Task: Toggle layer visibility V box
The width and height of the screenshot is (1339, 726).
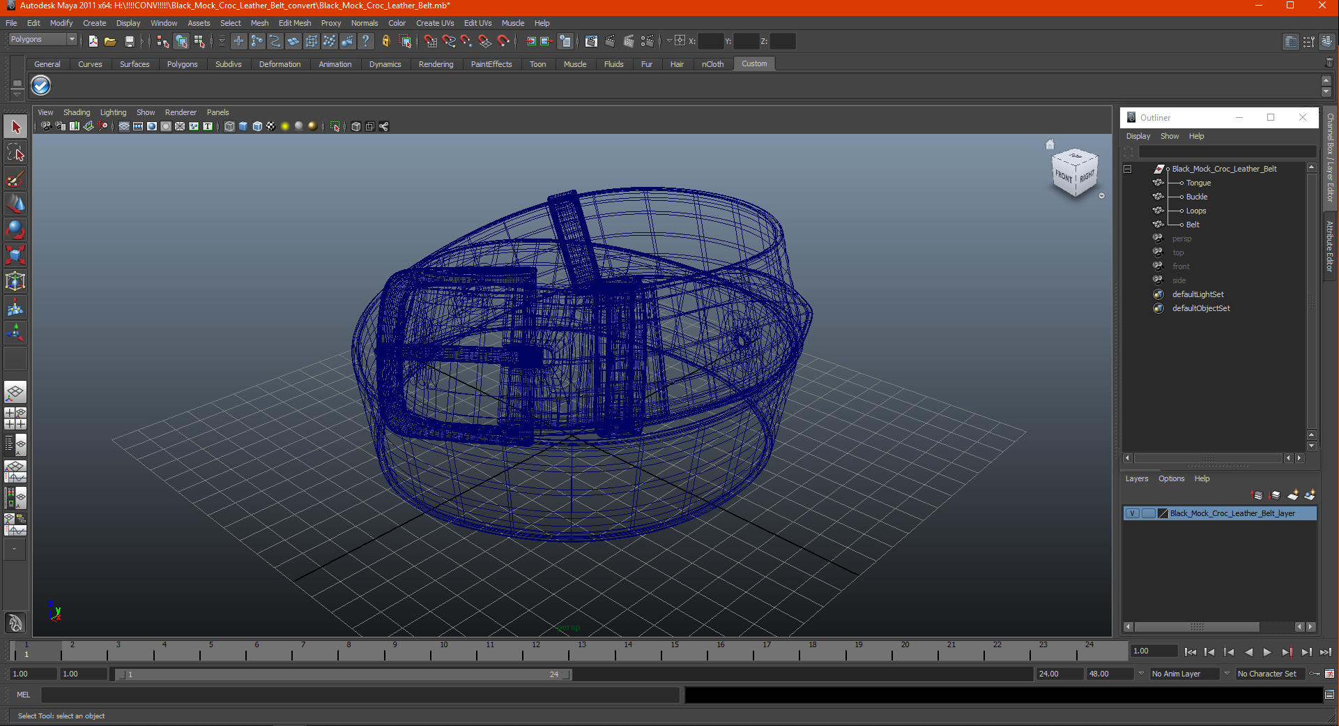Action: point(1132,513)
